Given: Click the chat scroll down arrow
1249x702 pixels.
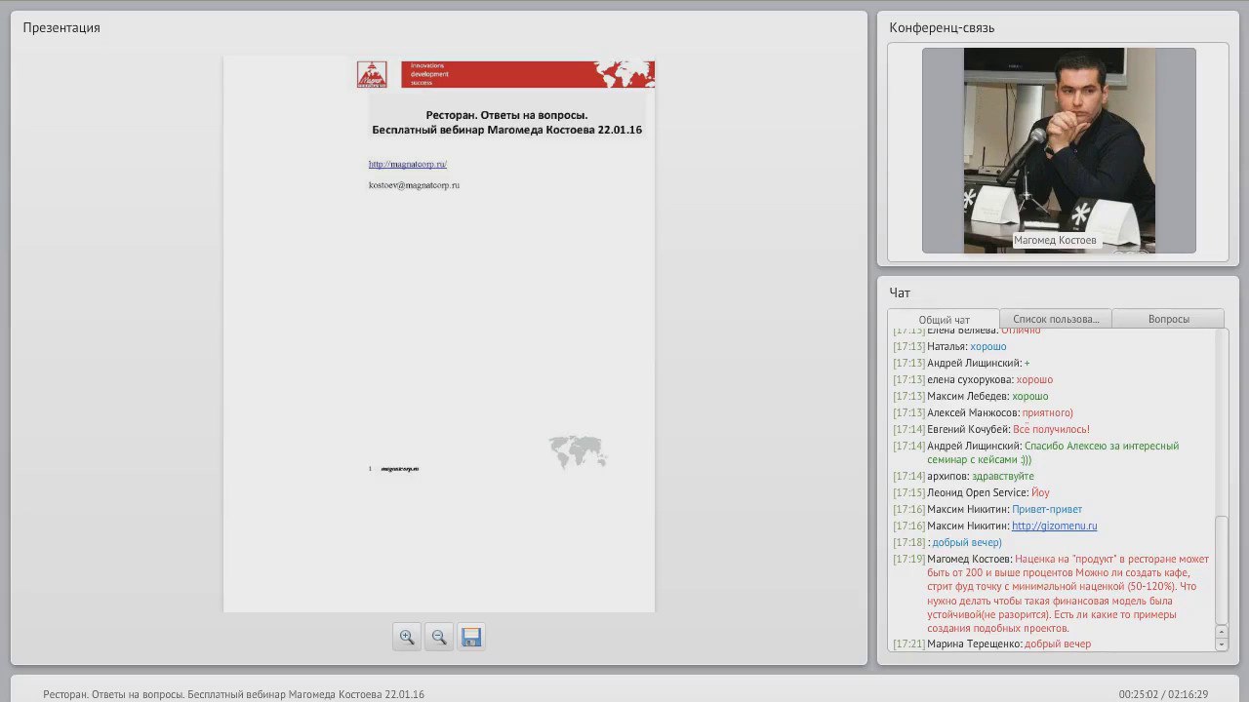Looking at the screenshot, I should [x=1221, y=644].
